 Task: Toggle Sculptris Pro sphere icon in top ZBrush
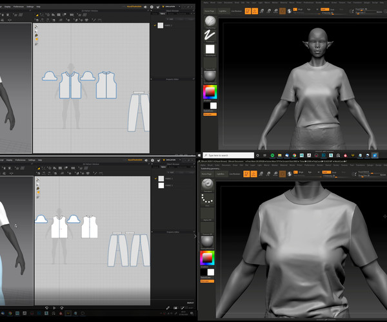[289, 11]
